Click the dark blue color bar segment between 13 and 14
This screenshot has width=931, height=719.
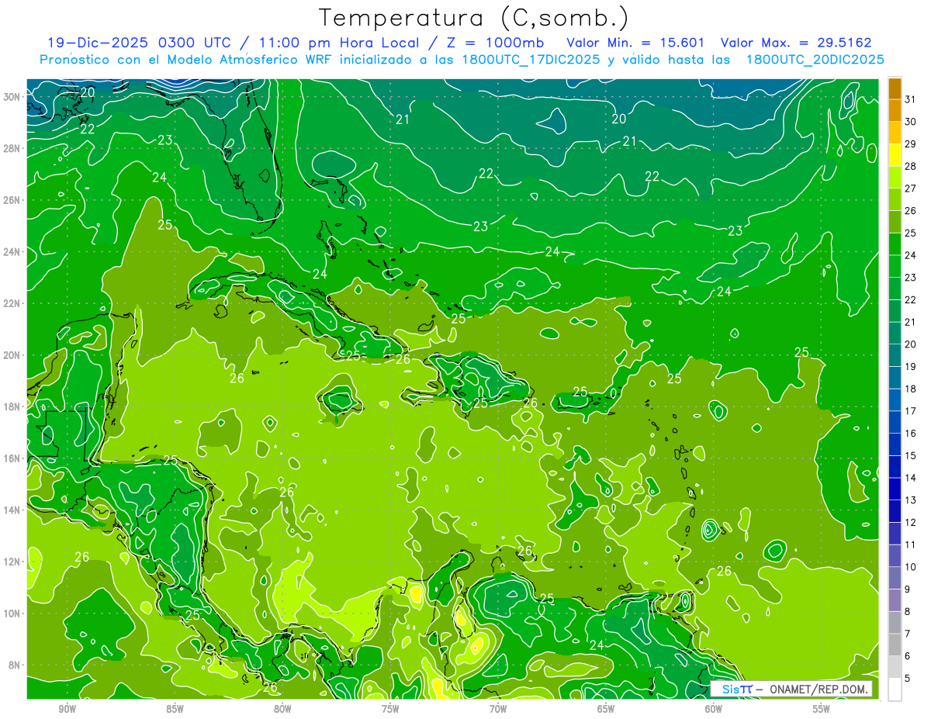point(895,489)
